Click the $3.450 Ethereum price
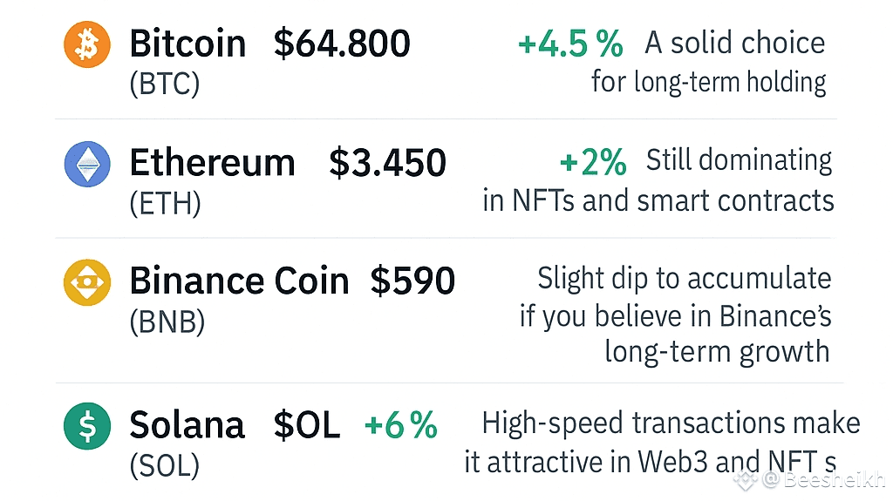Image resolution: width=893 pixels, height=501 pixels. pos(387,163)
